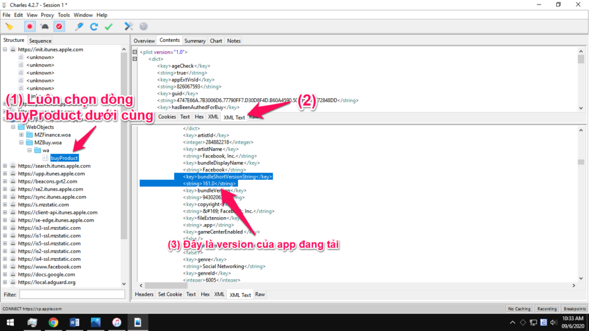Open the Proxy menu
This screenshot has width=589, height=331.
[47, 15]
